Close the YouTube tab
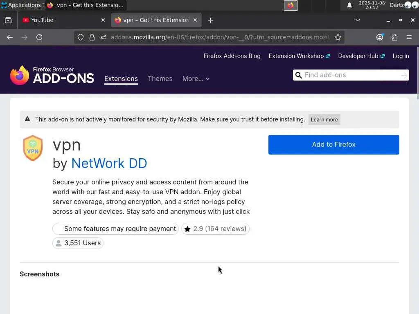 [103, 20]
